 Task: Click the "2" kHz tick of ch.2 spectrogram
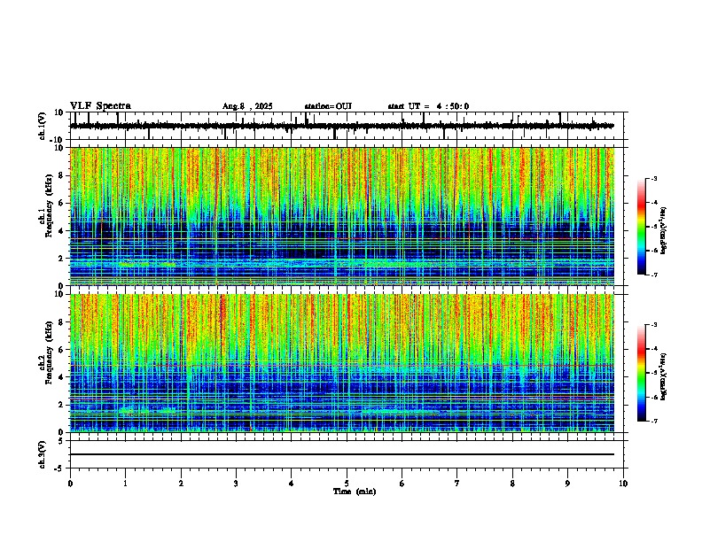62,405
